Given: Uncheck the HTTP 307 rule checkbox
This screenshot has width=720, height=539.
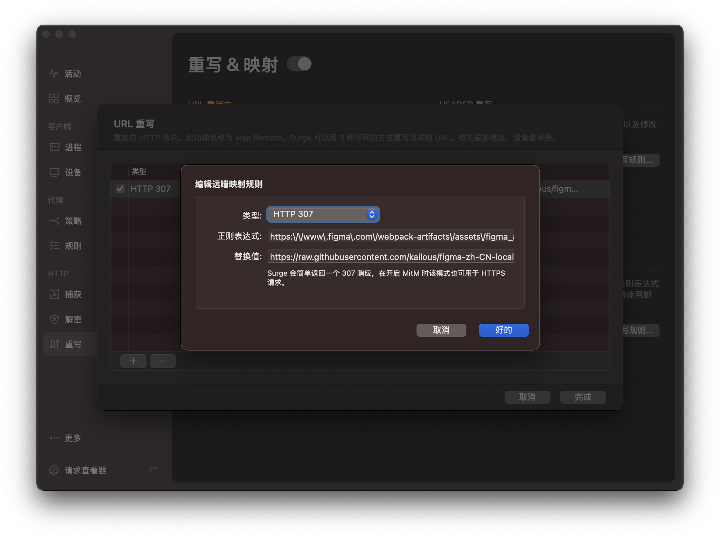Looking at the screenshot, I should [x=120, y=188].
